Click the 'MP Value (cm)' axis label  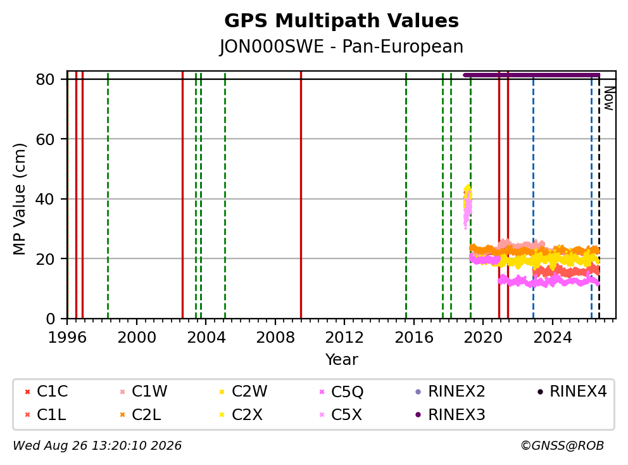(x=19, y=199)
